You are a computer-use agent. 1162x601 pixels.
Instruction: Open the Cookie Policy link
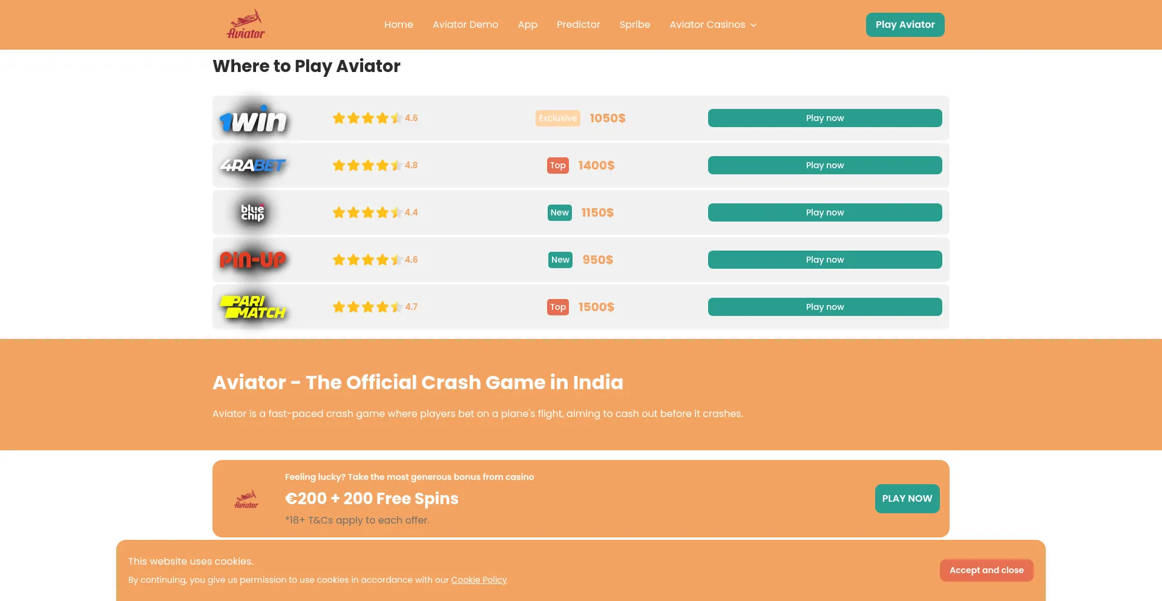click(x=479, y=580)
